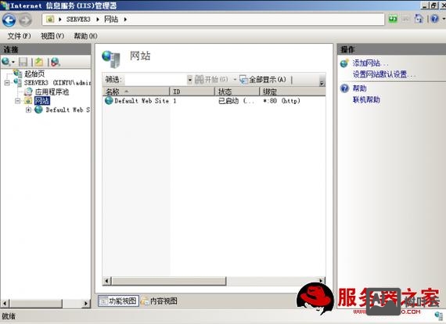Go back with the blue back arrow

(x=9, y=20)
